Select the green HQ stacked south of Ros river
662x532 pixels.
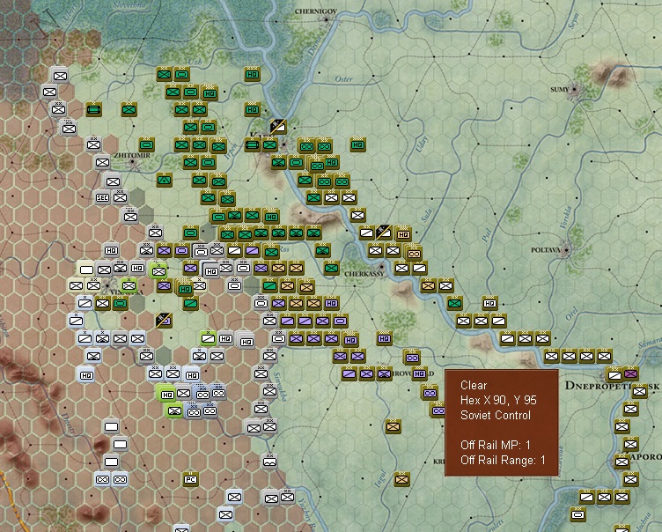click(x=185, y=289)
